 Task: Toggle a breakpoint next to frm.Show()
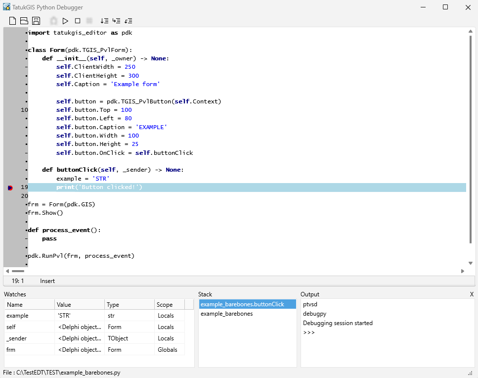tap(9, 212)
